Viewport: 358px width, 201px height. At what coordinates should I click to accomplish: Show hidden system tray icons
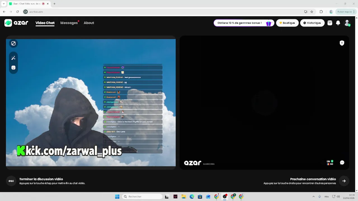pyautogui.click(x=314, y=197)
